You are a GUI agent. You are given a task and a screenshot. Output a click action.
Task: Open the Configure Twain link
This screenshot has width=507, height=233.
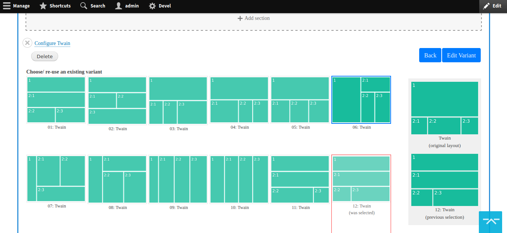52,43
